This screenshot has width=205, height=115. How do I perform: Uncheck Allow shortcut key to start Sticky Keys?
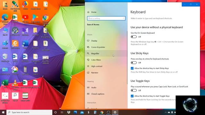tap(132, 68)
